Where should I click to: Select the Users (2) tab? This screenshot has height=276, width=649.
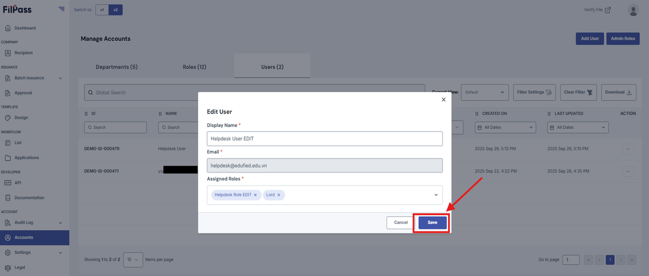click(x=273, y=67)
